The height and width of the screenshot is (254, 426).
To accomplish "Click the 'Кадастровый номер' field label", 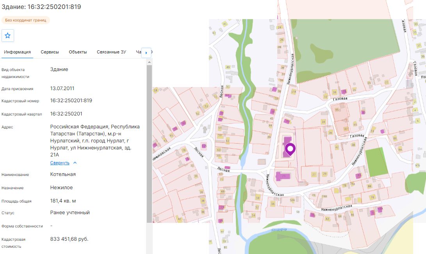I will [x=20, y=101].
